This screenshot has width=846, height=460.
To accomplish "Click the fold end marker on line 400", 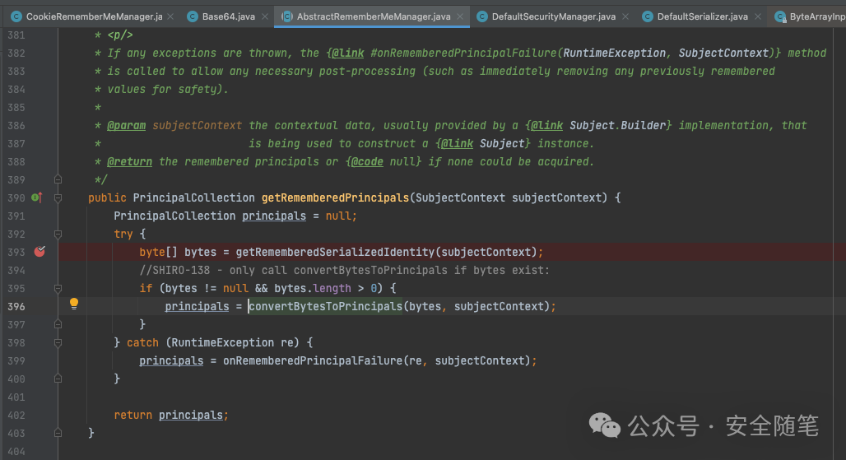I will click(x=58, y=379).
